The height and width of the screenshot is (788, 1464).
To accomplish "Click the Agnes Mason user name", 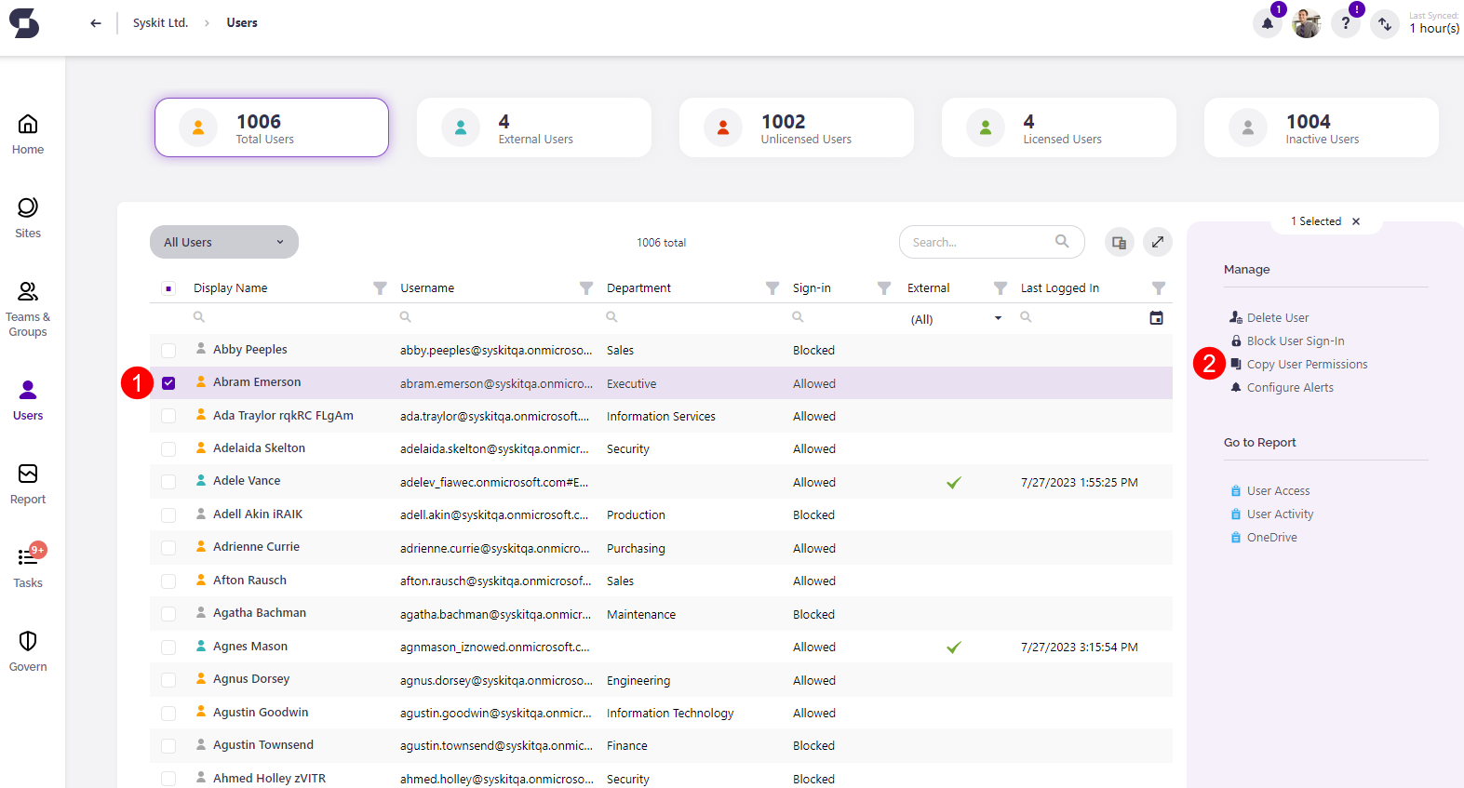I will (250, 646).
